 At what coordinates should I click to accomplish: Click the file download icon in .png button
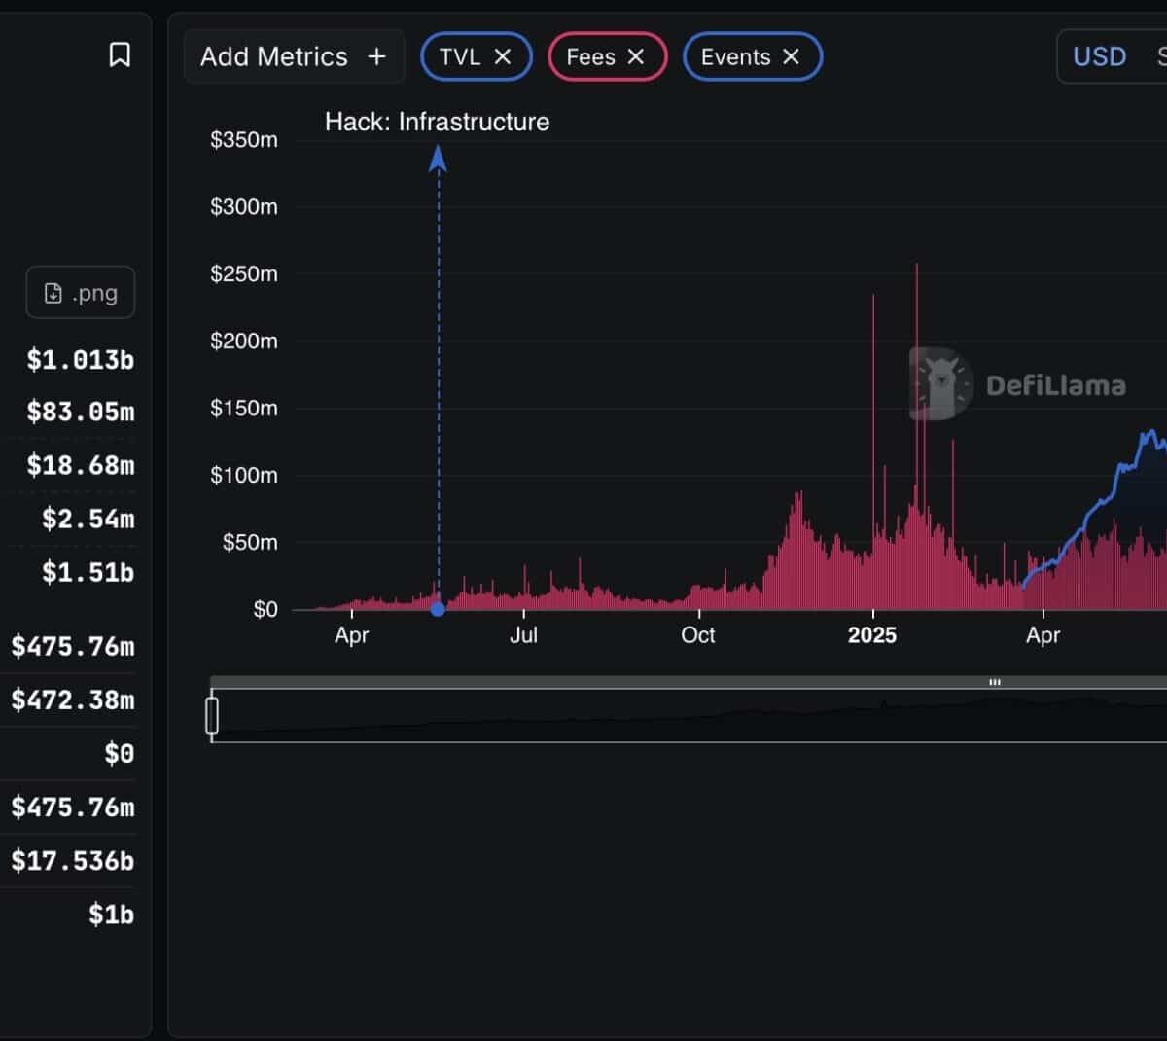point(53,293)
